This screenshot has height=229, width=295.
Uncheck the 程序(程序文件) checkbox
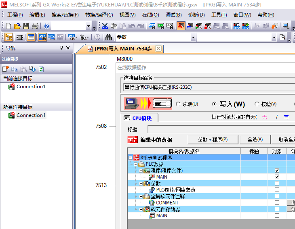tap(277, 171)
